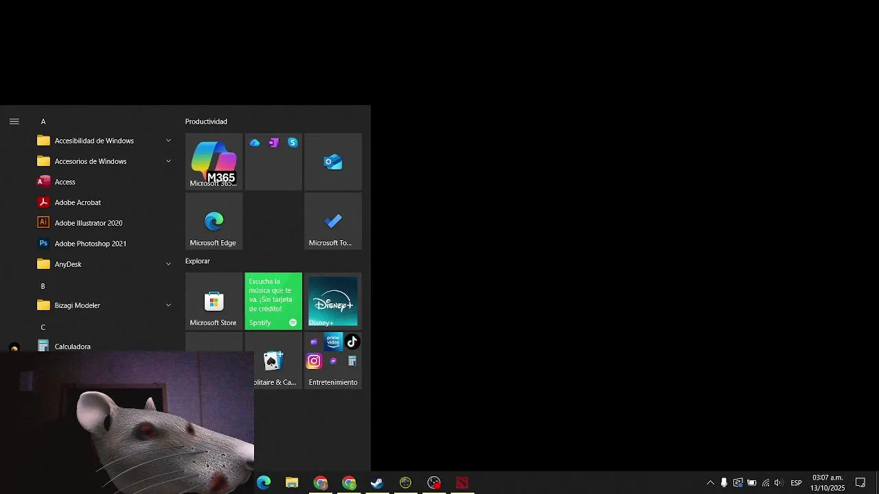Screen dimensions: 879x494
Task: Open the Microsoft Store tile
Action: click(214, 301)
